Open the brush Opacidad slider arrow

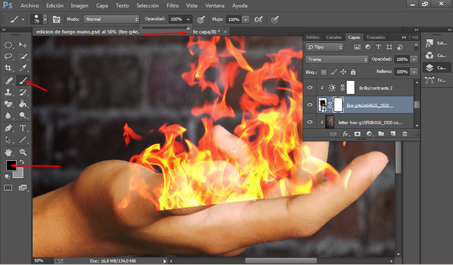tap(188, 19)
